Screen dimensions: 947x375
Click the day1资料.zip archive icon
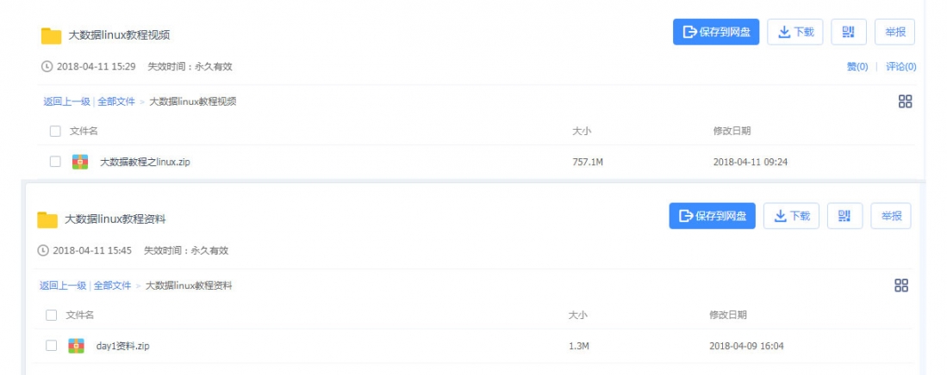76,346
